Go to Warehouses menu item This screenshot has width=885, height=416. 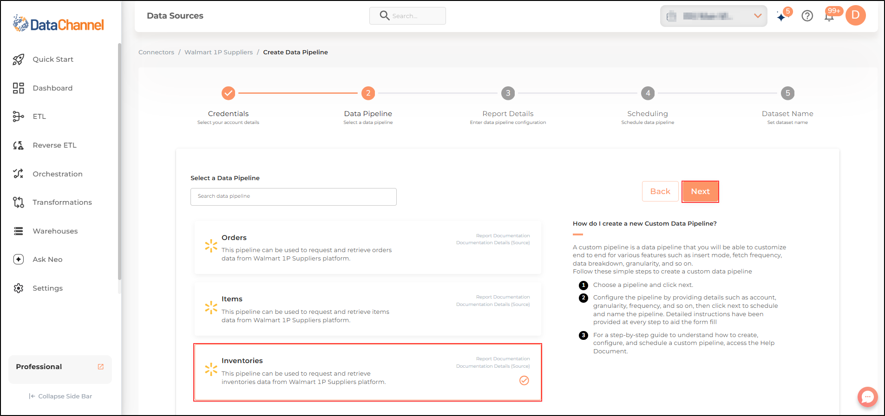55,231
